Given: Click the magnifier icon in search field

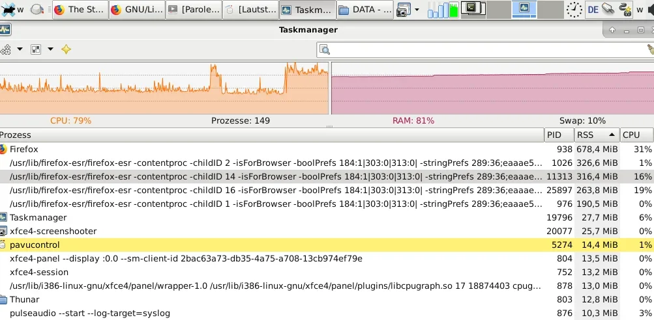Looking at the screenshot, I should [x=325, y=50].
